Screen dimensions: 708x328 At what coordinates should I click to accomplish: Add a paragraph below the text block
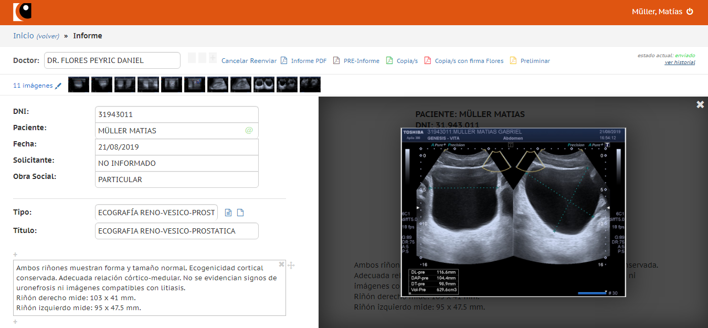tap(15, 322)
